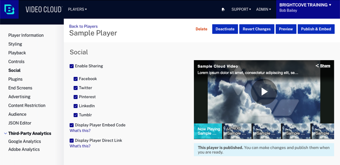Click the notification icon beside Support
This screenshot has height=165, width=340.
click(x=223, y=9)
